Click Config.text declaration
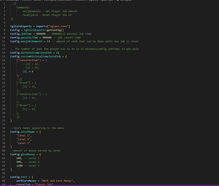 coord(22,177)
